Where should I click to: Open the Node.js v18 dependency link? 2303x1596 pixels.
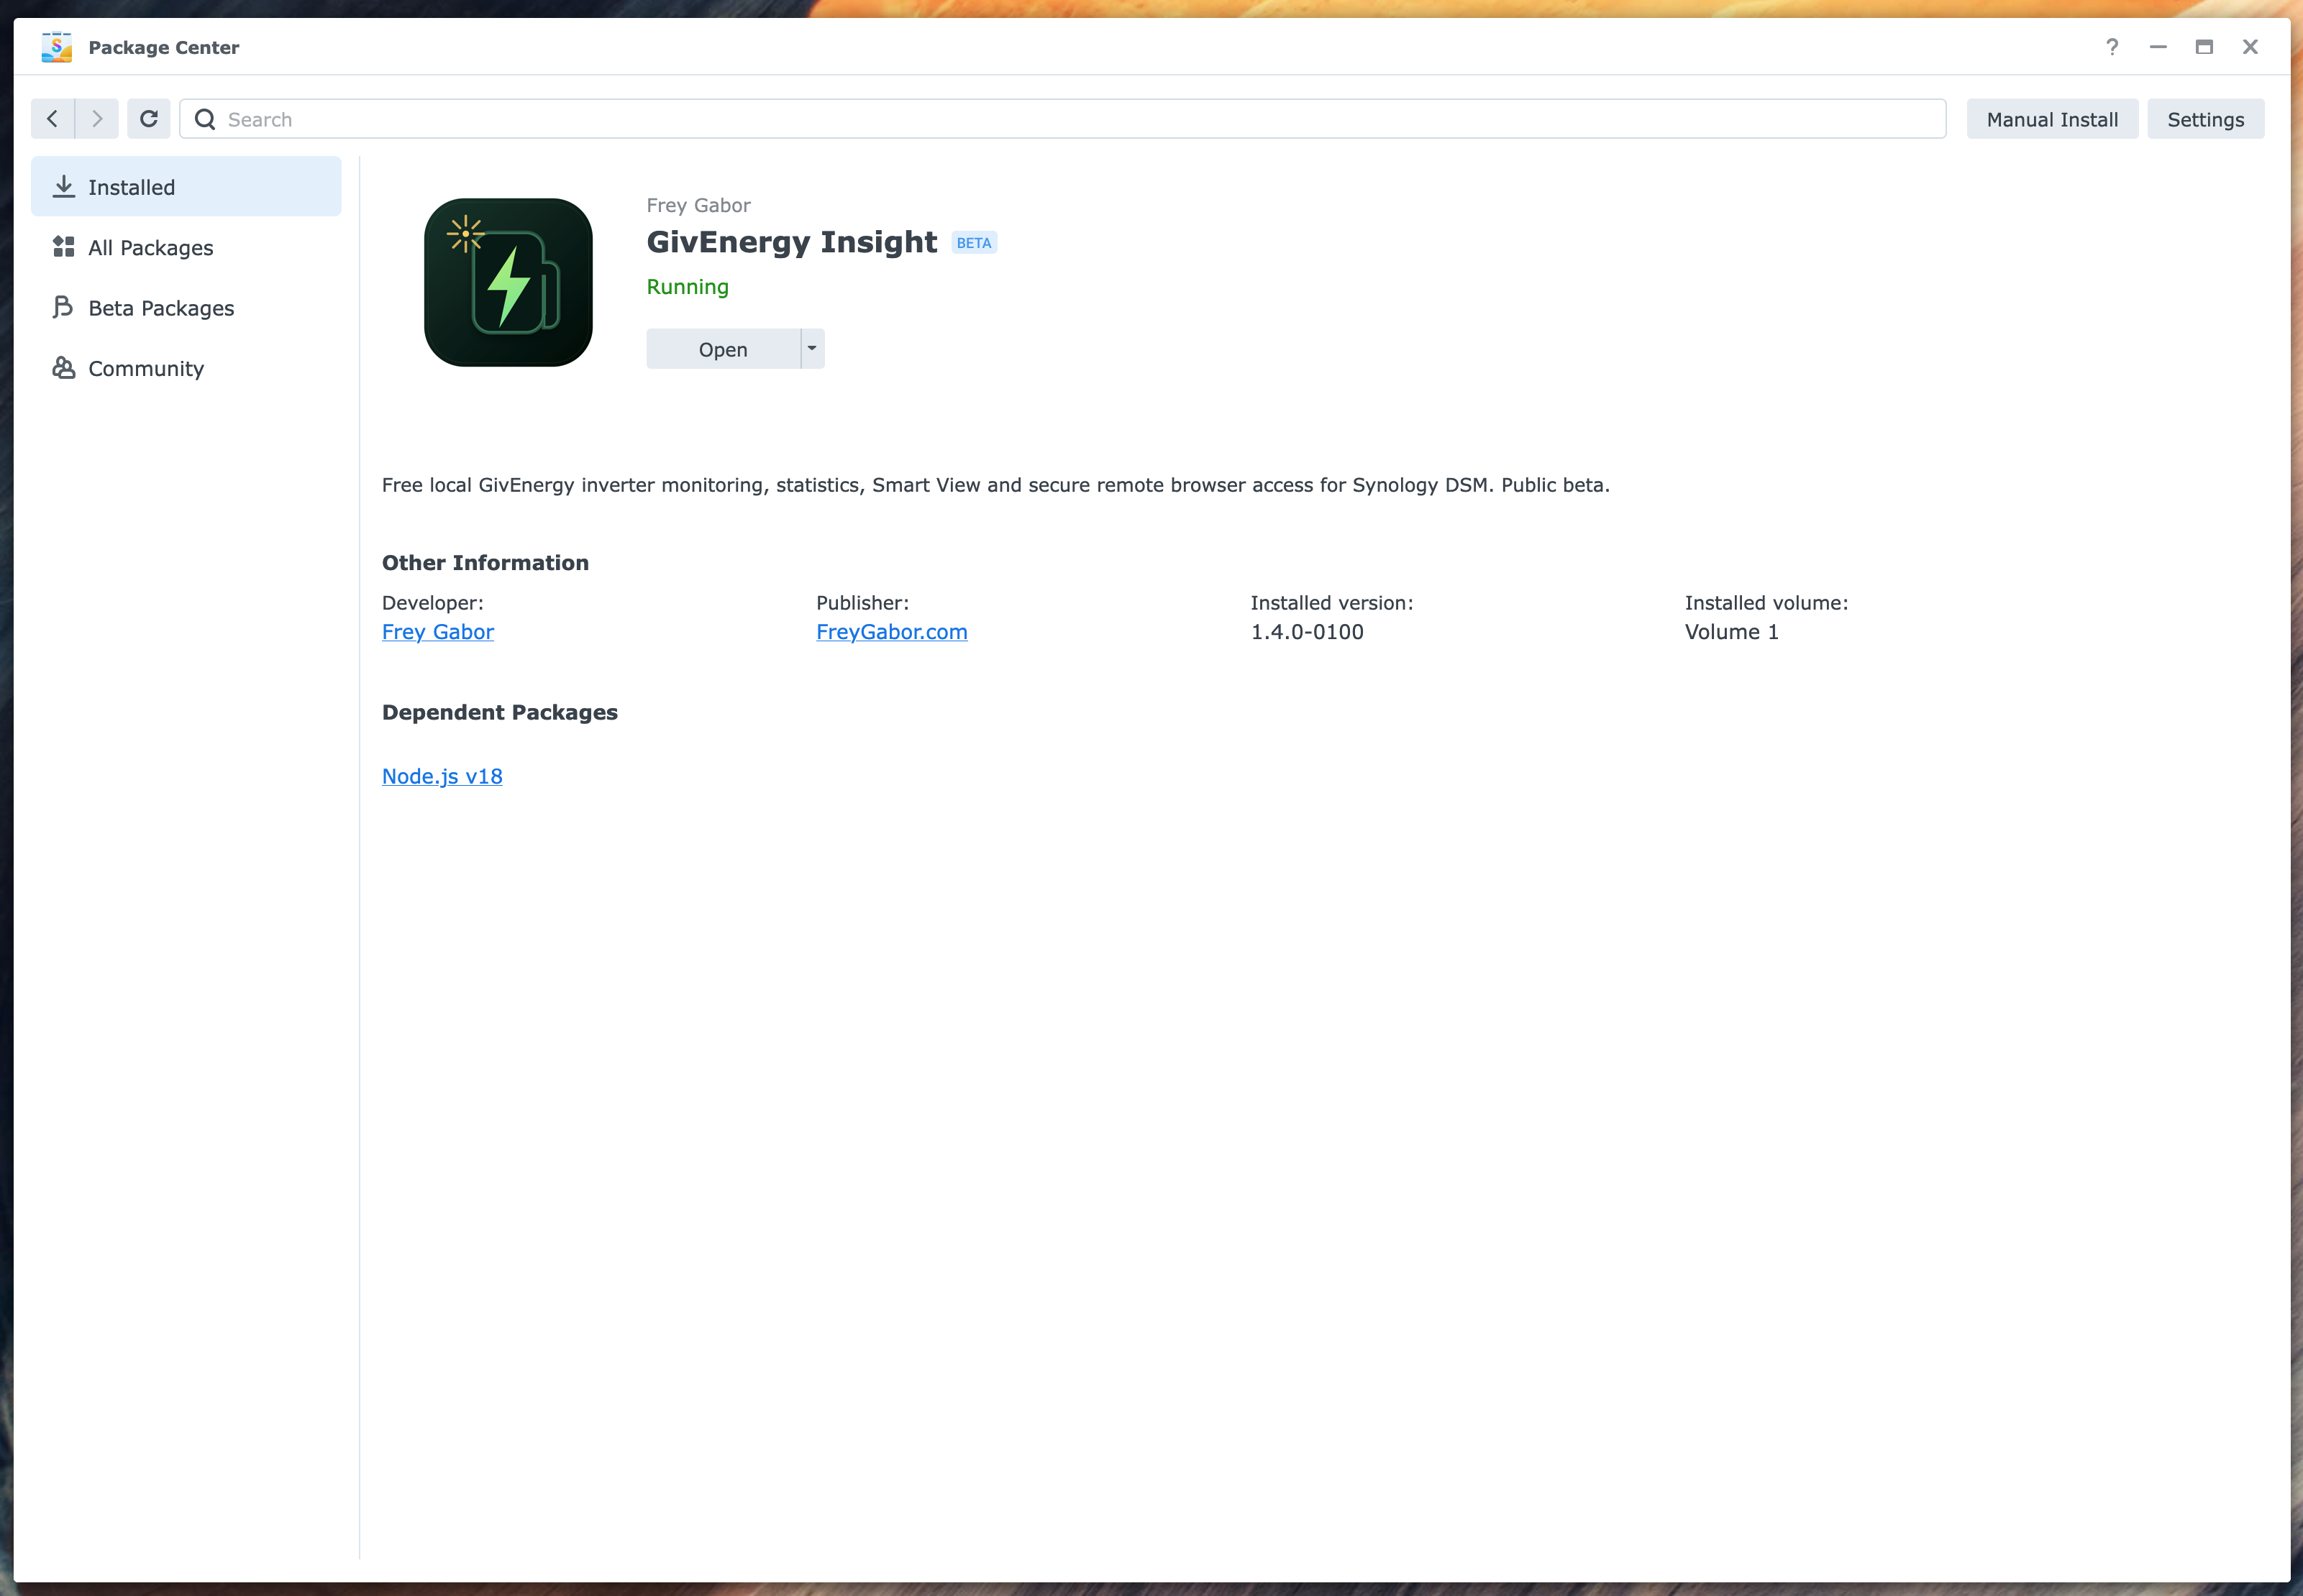(442, 776)
